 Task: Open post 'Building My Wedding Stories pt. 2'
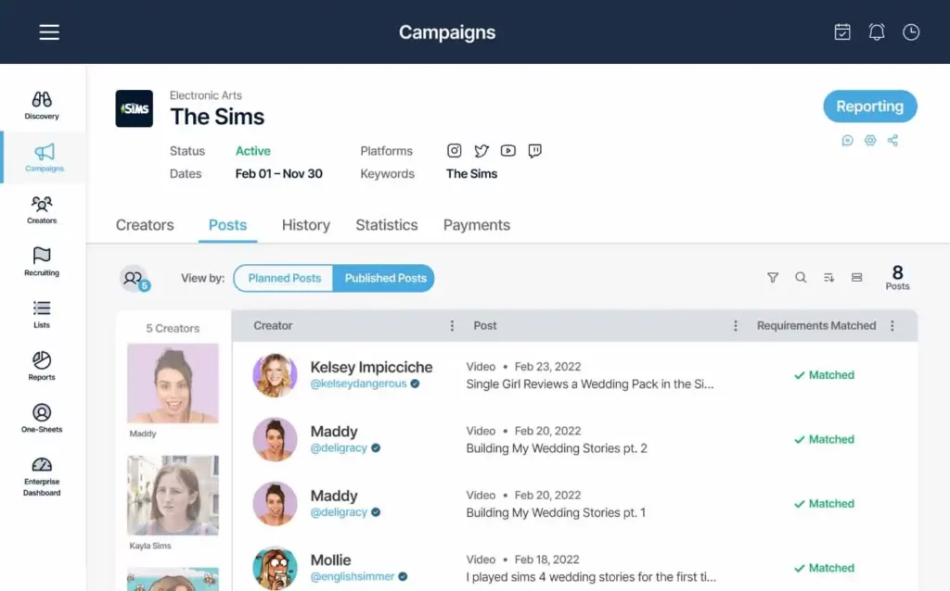coord(557,448)
